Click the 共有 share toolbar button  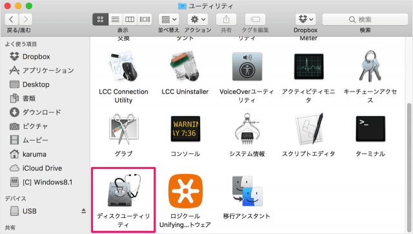pos(227,19)
